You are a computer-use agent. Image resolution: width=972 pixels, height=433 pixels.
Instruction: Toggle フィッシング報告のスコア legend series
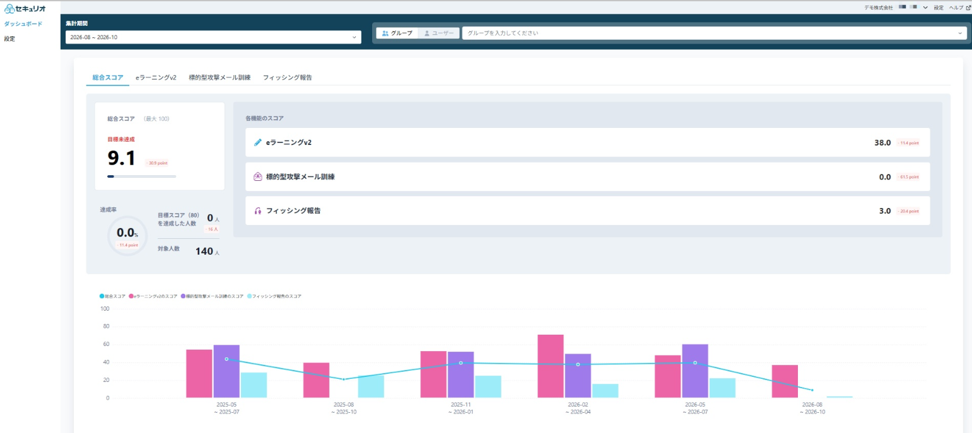pos(274,296)
